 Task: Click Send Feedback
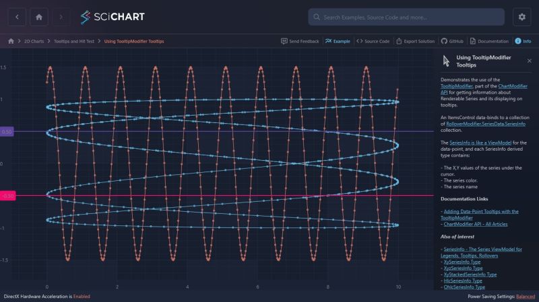pyautogui.click(x=300, y=41)
